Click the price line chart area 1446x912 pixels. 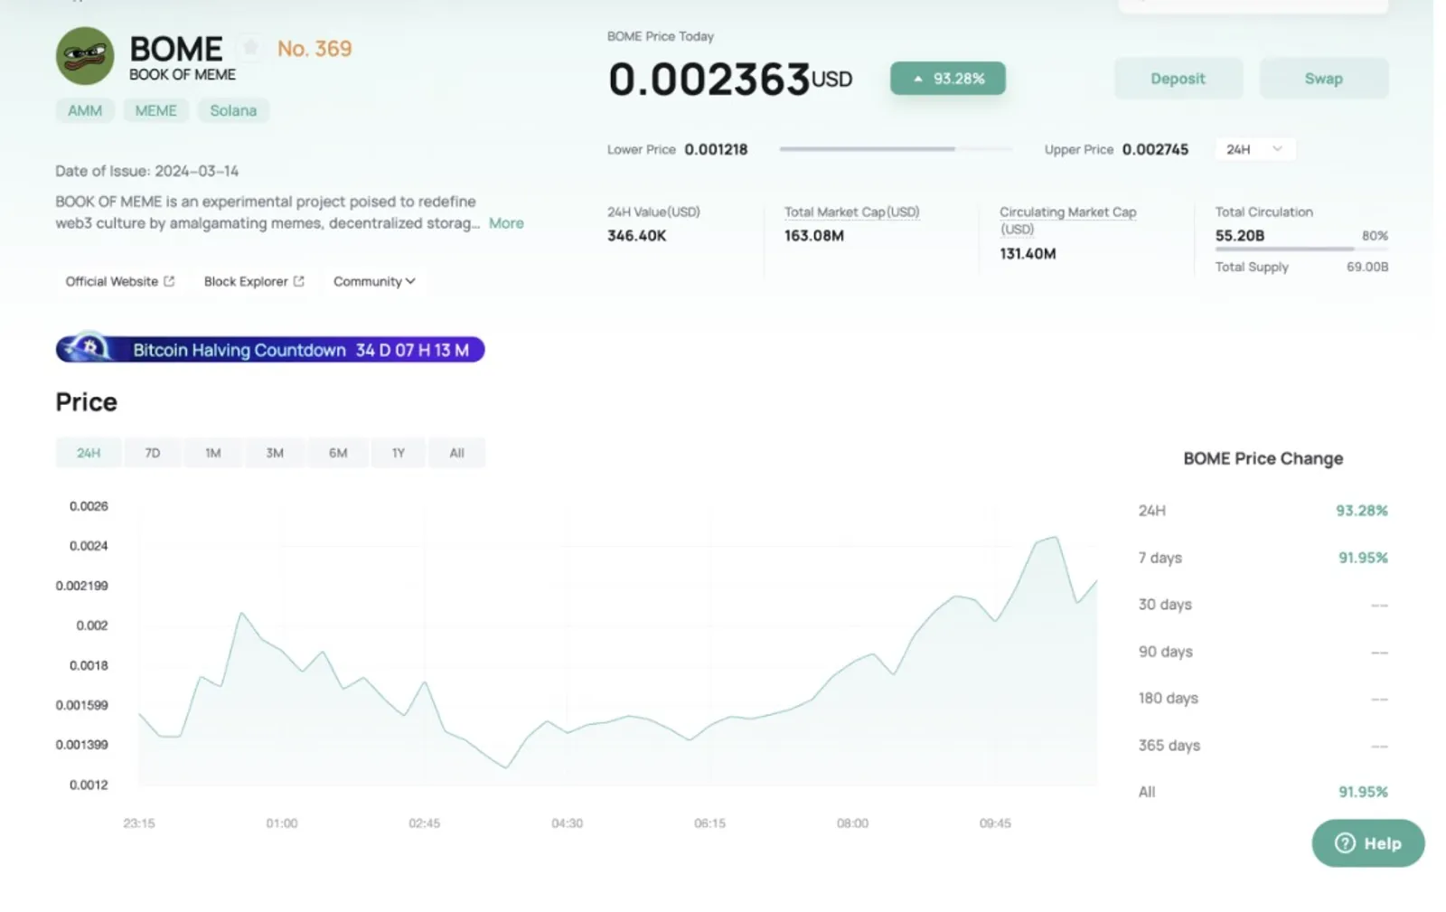(618, 644)
